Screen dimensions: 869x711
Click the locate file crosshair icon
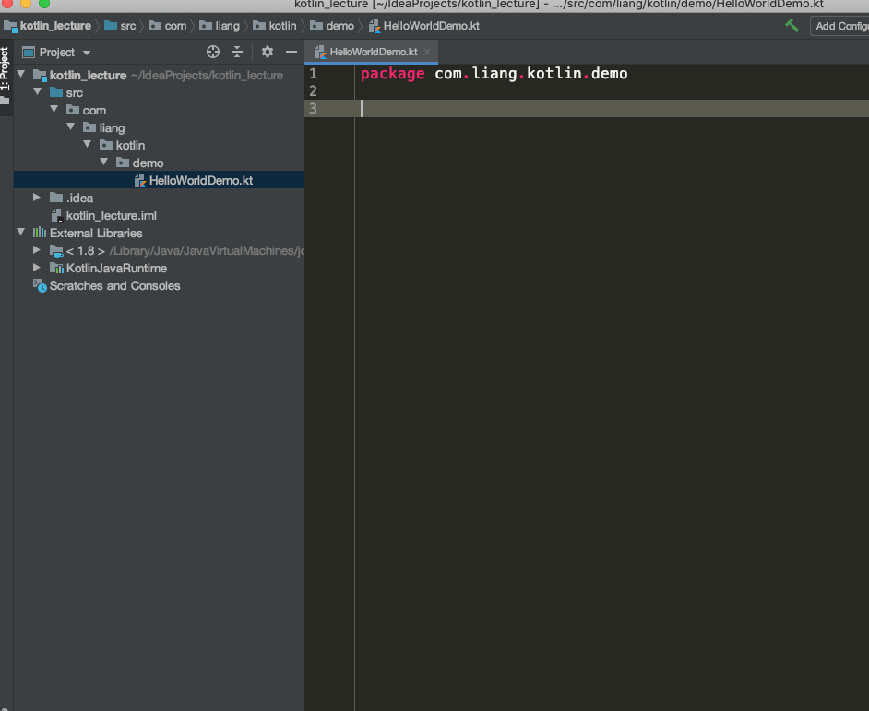pos(213,52)
